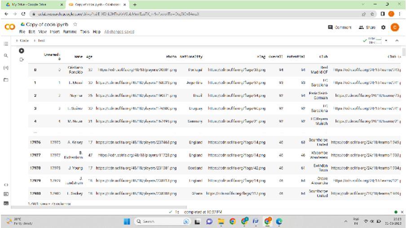Click the taskbar Search box
The height and width of the screenshot is (228, 406).
click(162, 221)
